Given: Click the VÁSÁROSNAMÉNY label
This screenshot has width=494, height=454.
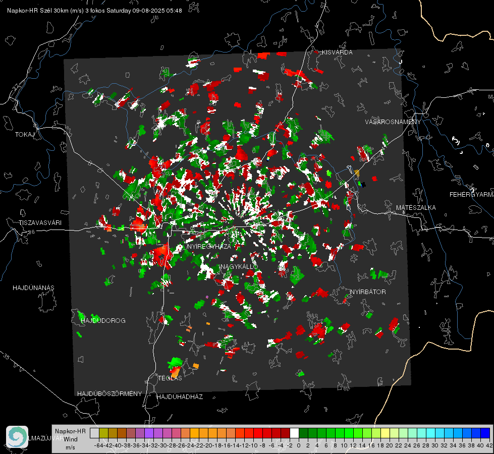Looking at the screenshot, I should pos(393,122).
